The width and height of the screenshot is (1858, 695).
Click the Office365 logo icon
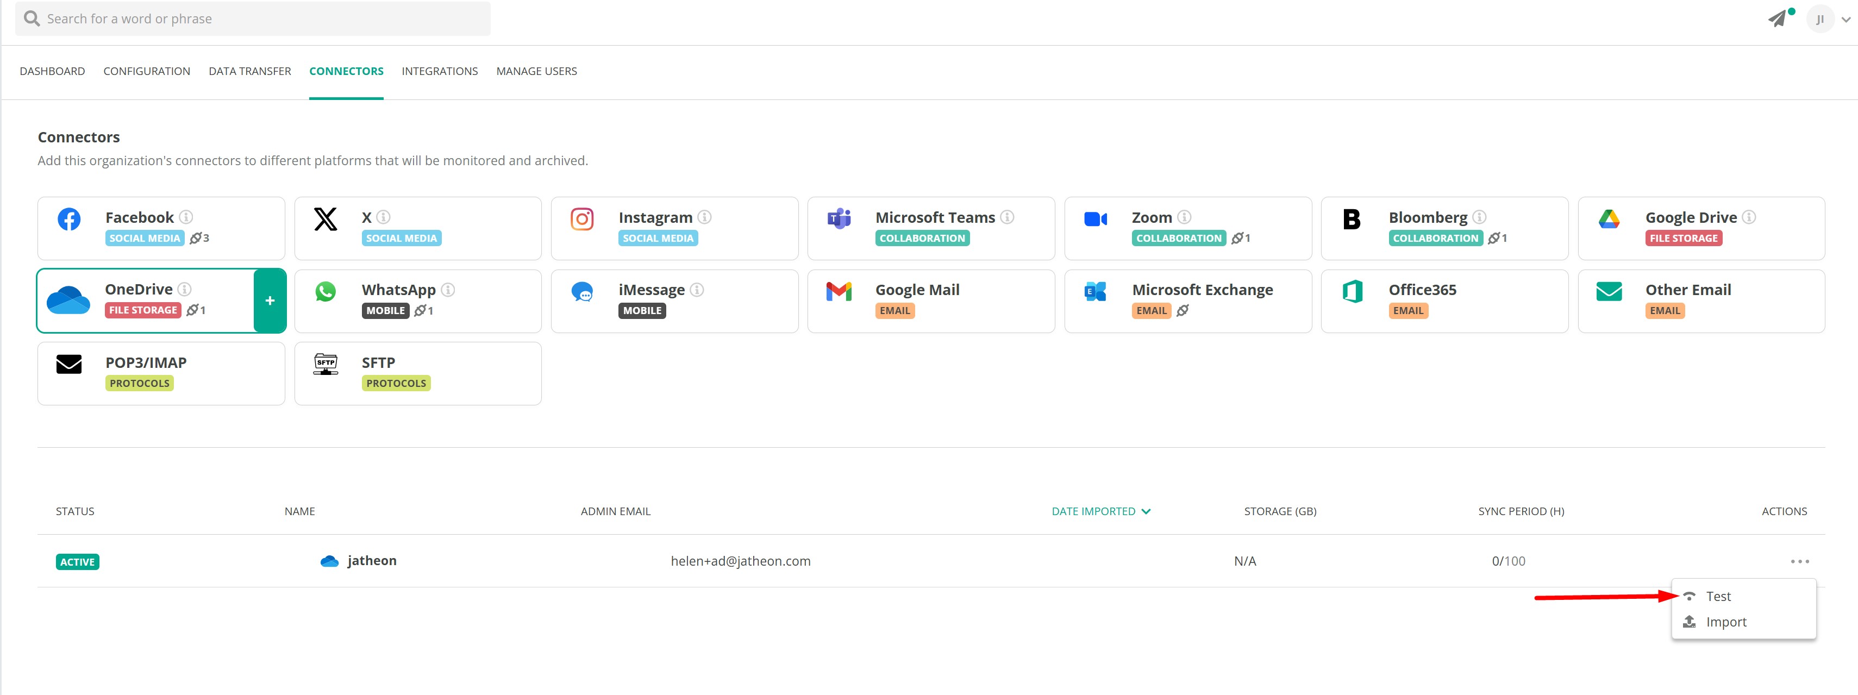pyautogui.click(x=1353, y=291)
